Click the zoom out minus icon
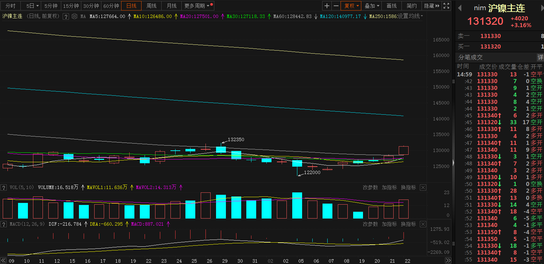The height and width of the screenshot is (264, 544). click(336, 6)
